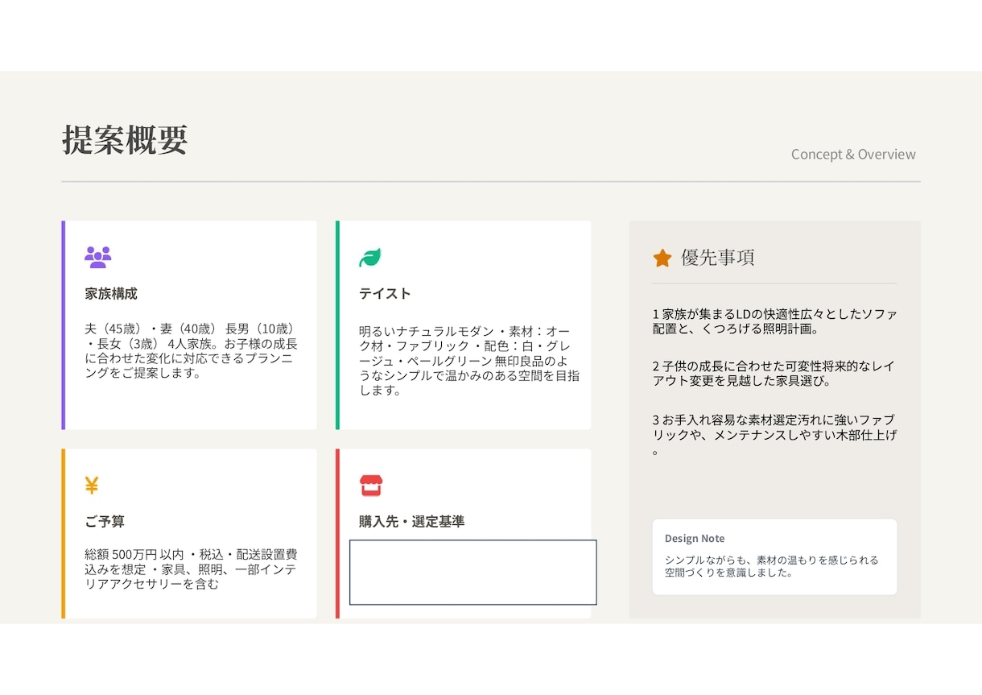Select the taste text starting 明るいナチュラルモダン
The image size is (982, 695).
(x=469, y=361)
